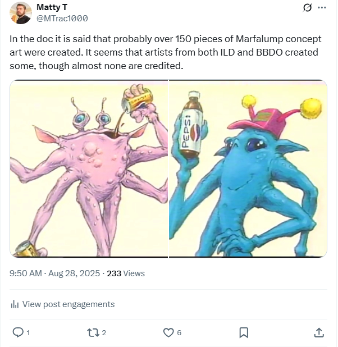Repost this tweet using the arrows icon

coord(93,332)
